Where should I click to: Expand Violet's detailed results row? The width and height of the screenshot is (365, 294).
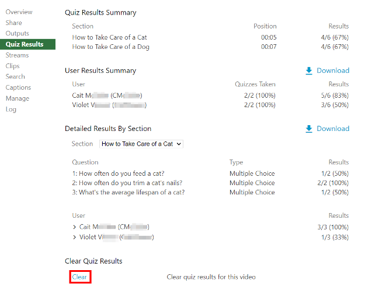point(74,237)
